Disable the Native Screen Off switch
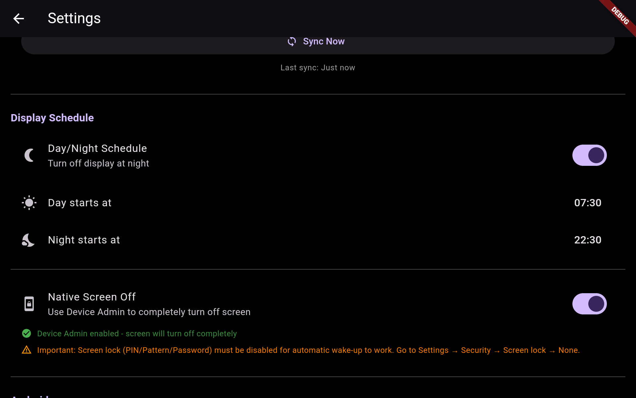Image resolution: width=636 pixels, height=398 pixels. click(589, 304)
